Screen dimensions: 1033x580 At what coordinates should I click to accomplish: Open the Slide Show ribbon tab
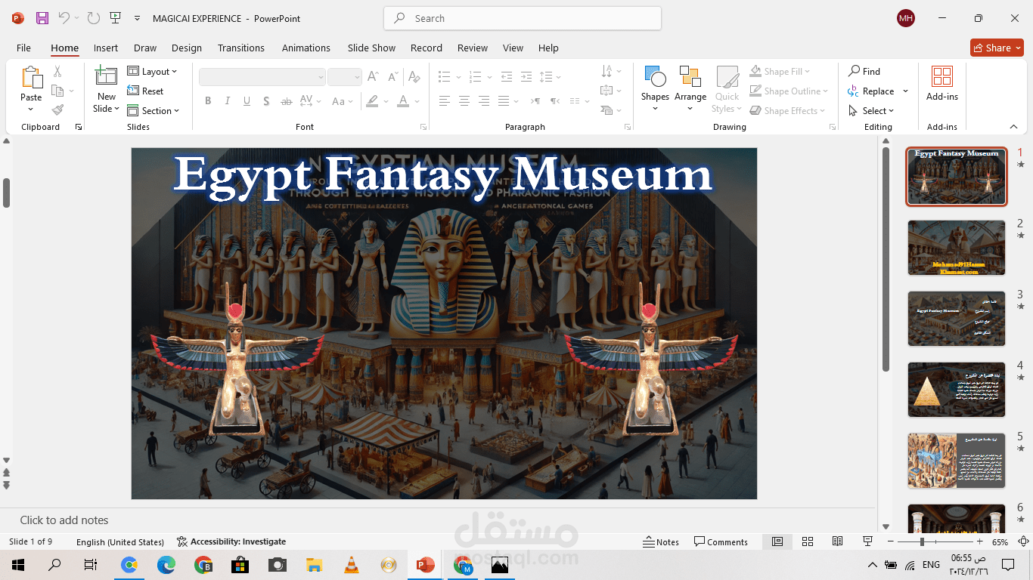tap(371, 48)
